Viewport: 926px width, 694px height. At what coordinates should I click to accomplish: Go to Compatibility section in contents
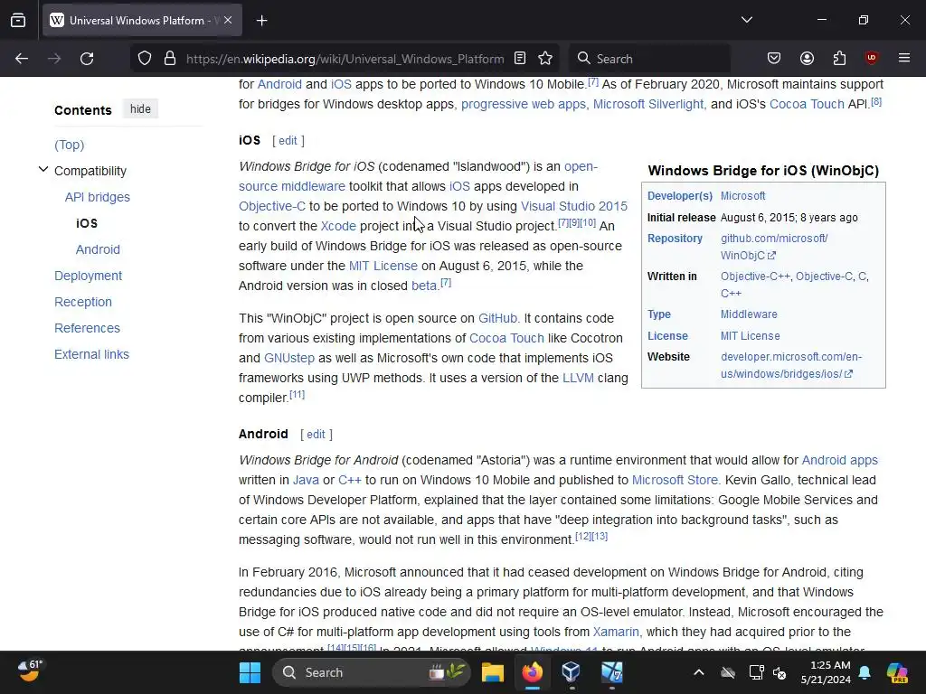tap(90, 171)
